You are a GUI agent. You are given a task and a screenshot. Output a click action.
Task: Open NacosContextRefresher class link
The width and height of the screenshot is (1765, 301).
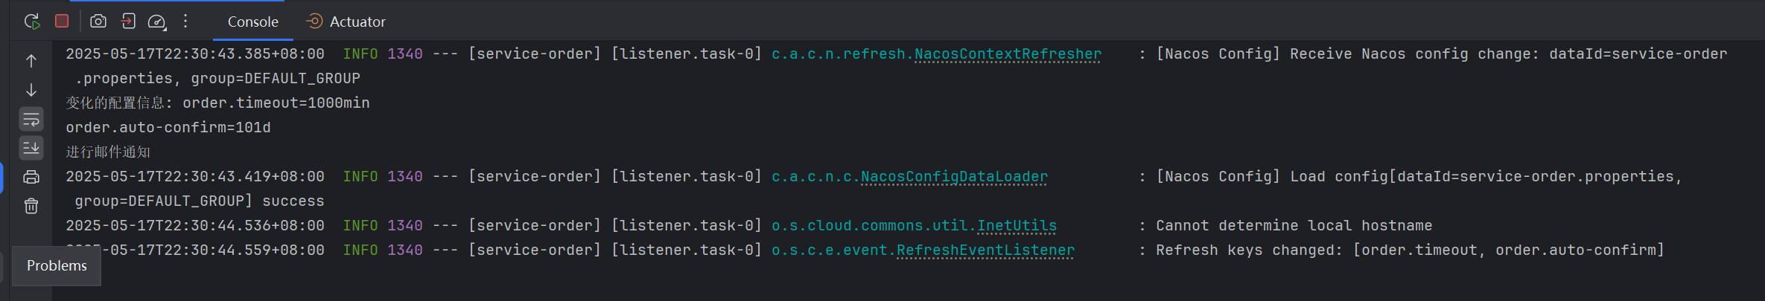click(1008, 54)
